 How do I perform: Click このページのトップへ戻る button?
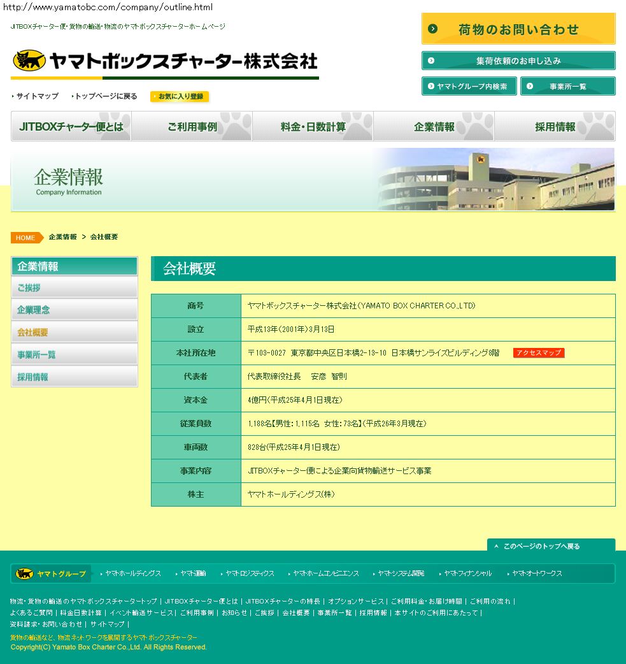coord(551,546)
